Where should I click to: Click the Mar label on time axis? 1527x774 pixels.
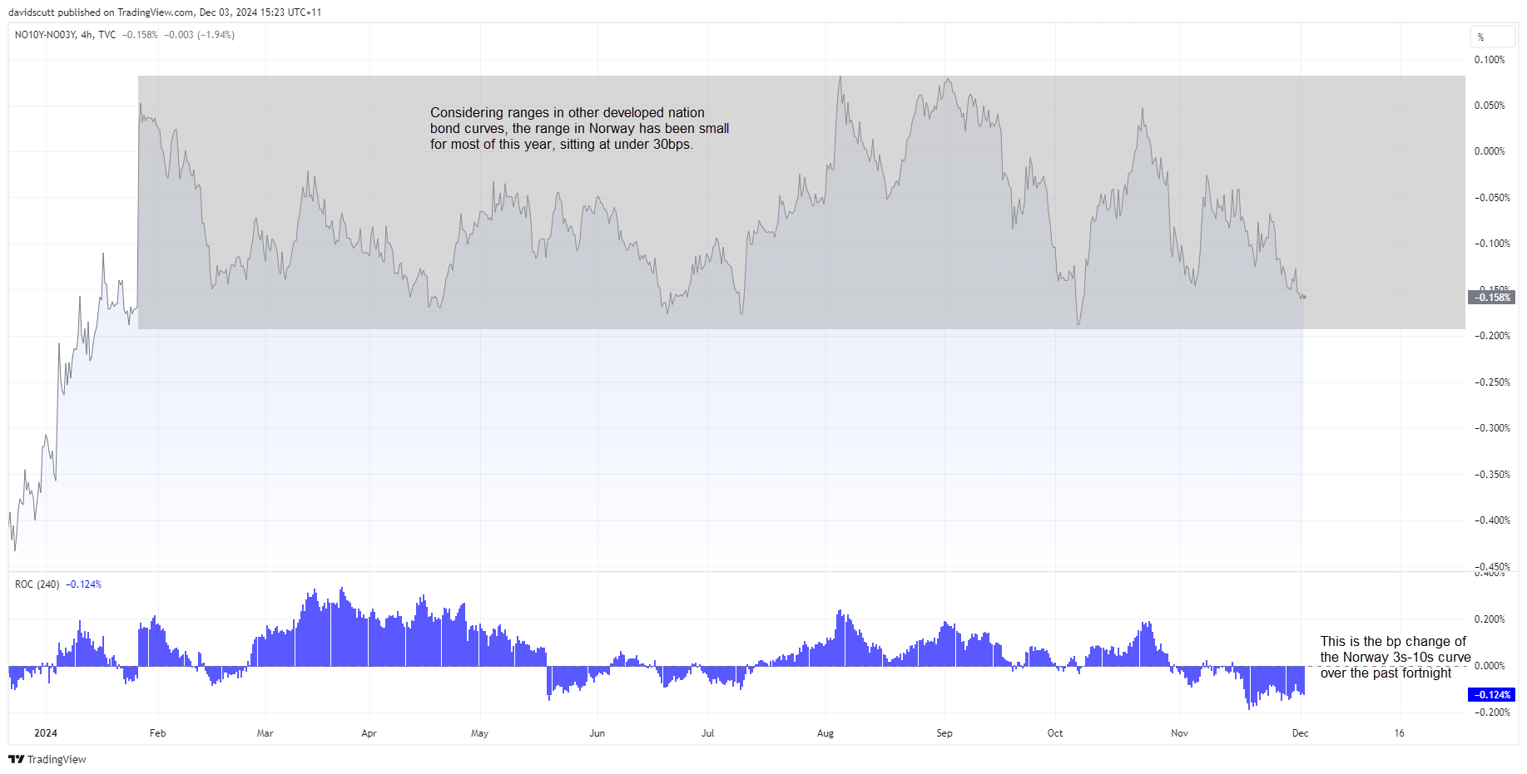[265, 733]
